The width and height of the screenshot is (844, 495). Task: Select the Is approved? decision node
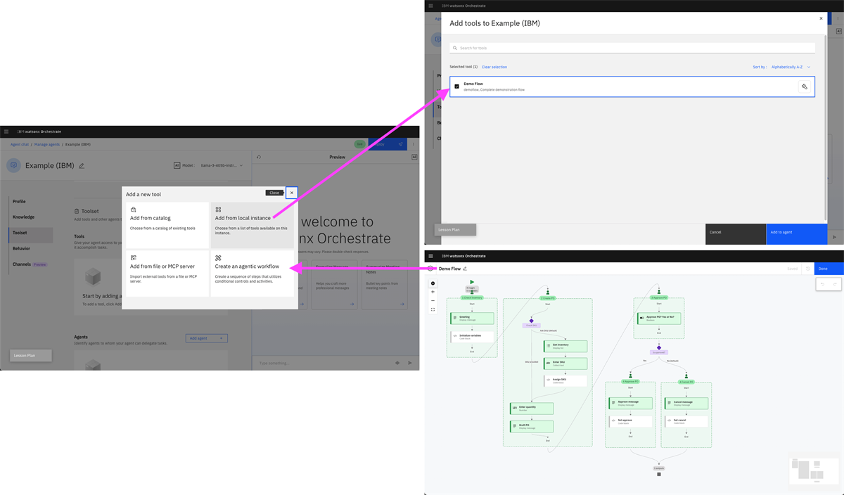tap(659, 349)
